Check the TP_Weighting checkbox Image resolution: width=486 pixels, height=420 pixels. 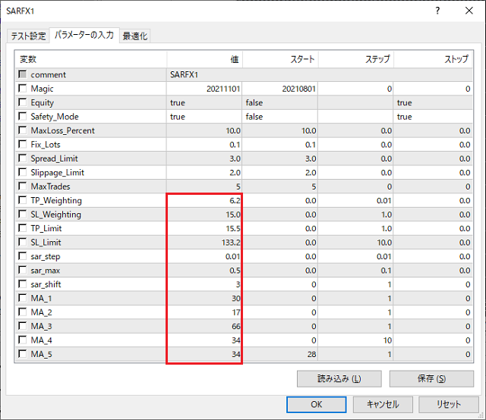pos(22,200)
